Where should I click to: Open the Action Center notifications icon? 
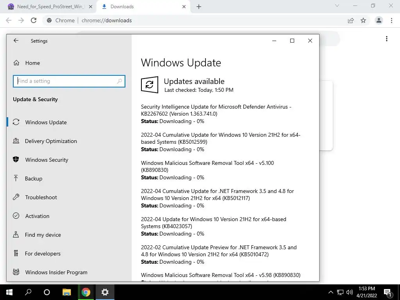pyautogui.click(x=387, y=292)
